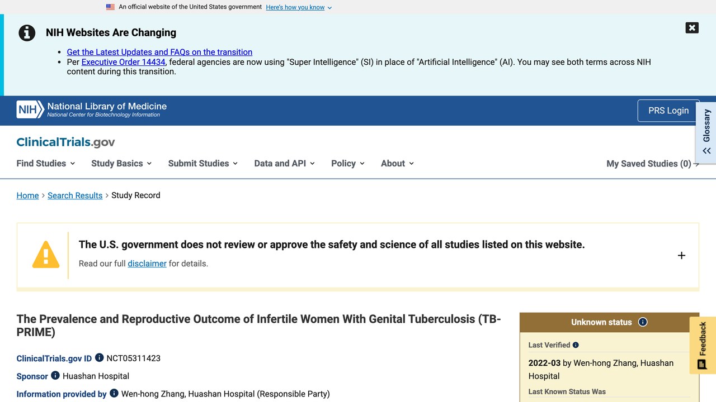The width and height of the screenshot is (716, 402).
Task: Click the info icon next to Sponsor
Action: coord(55,375)
